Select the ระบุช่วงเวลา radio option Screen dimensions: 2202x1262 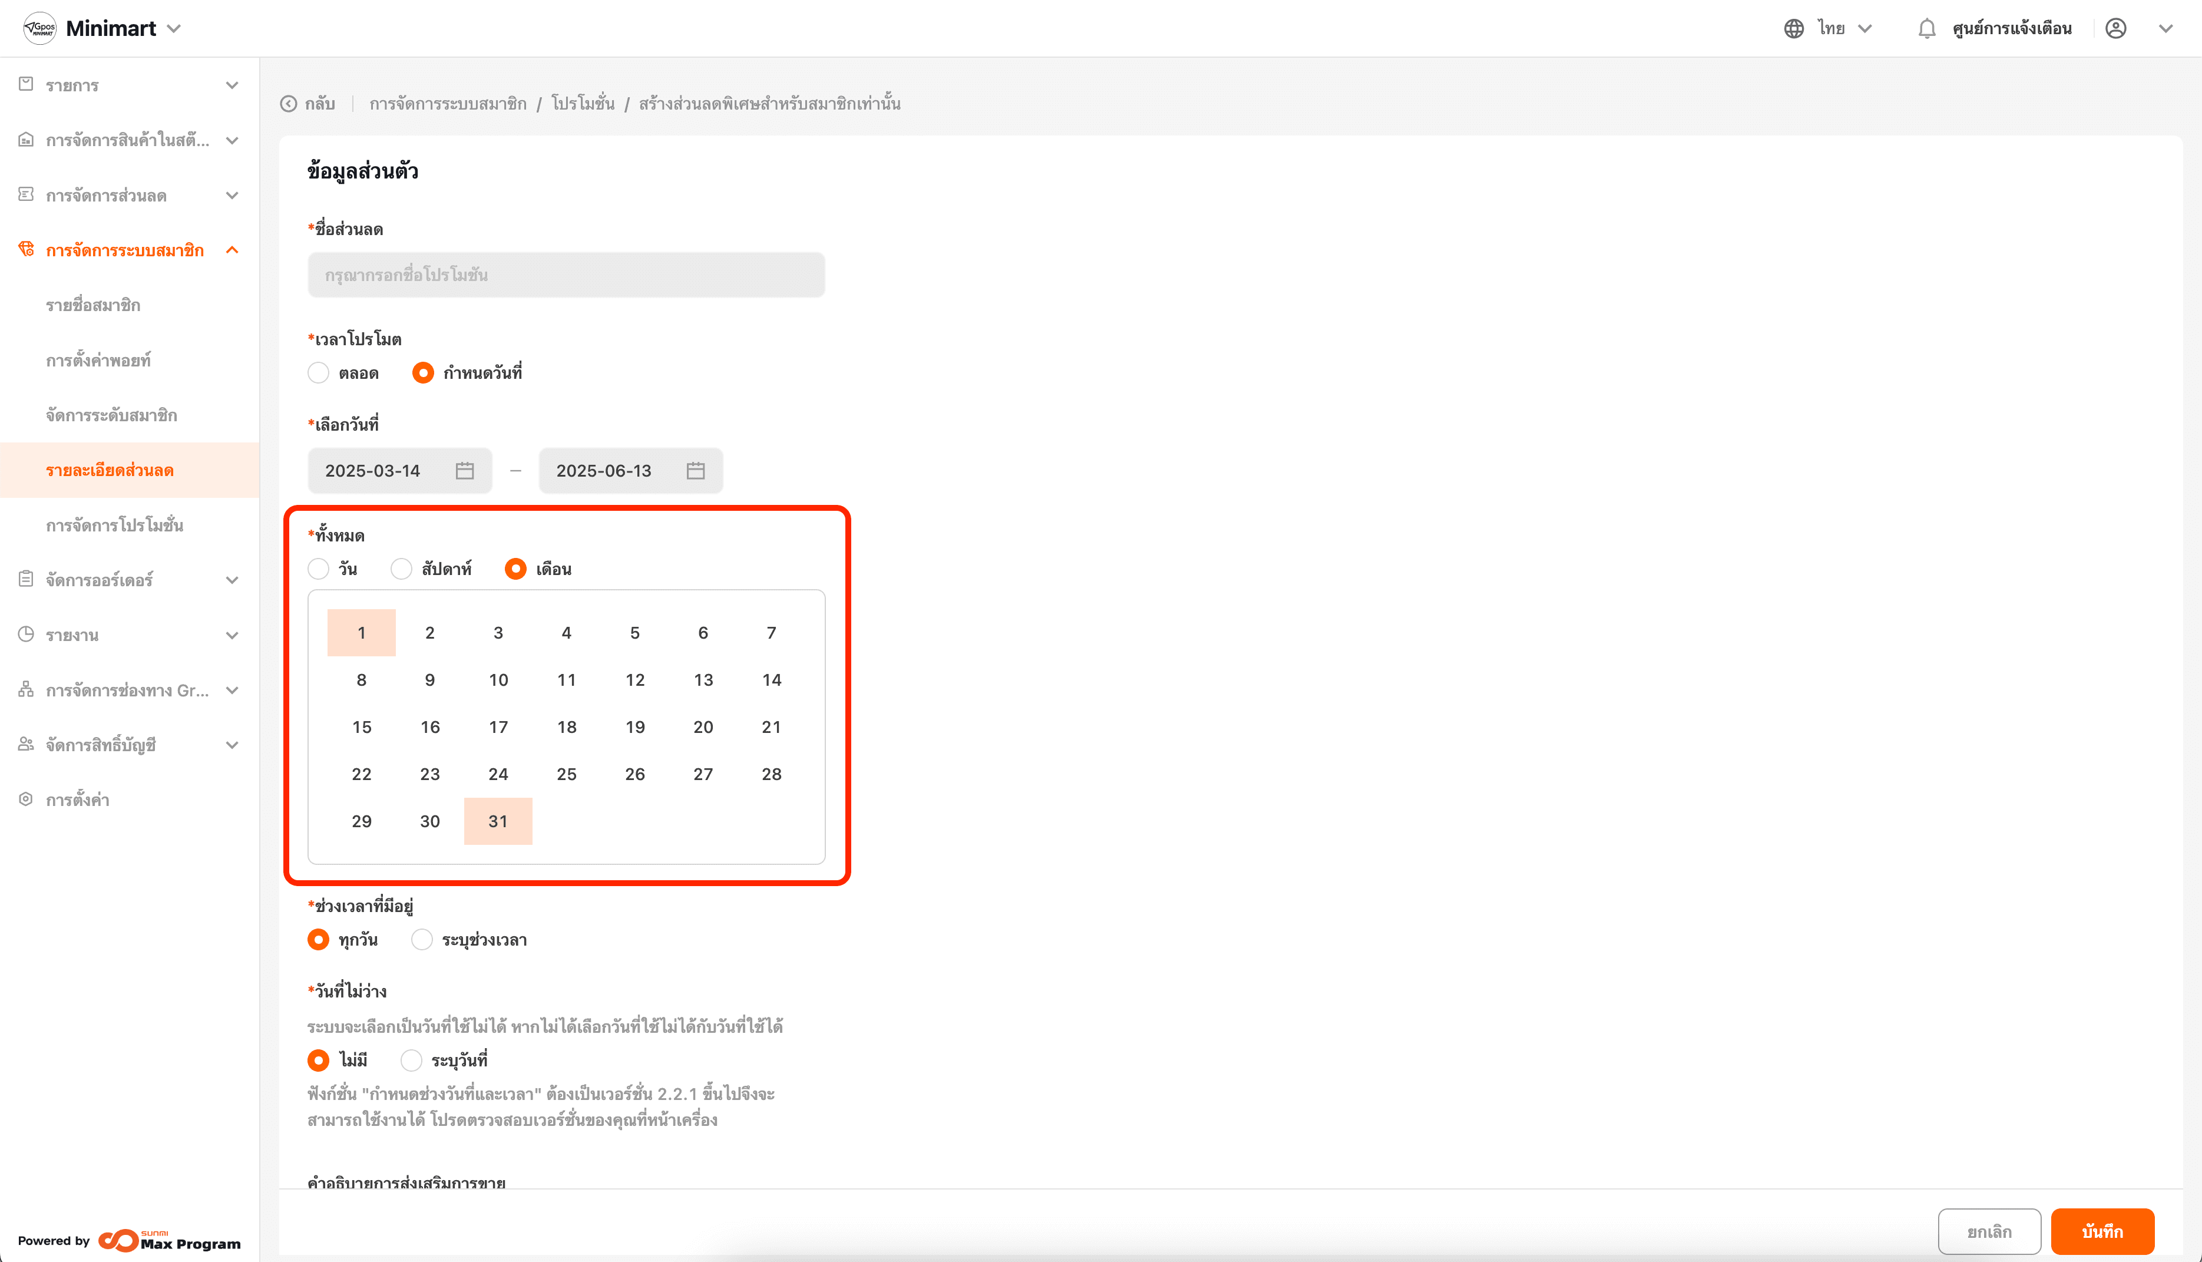click(422, 940)
